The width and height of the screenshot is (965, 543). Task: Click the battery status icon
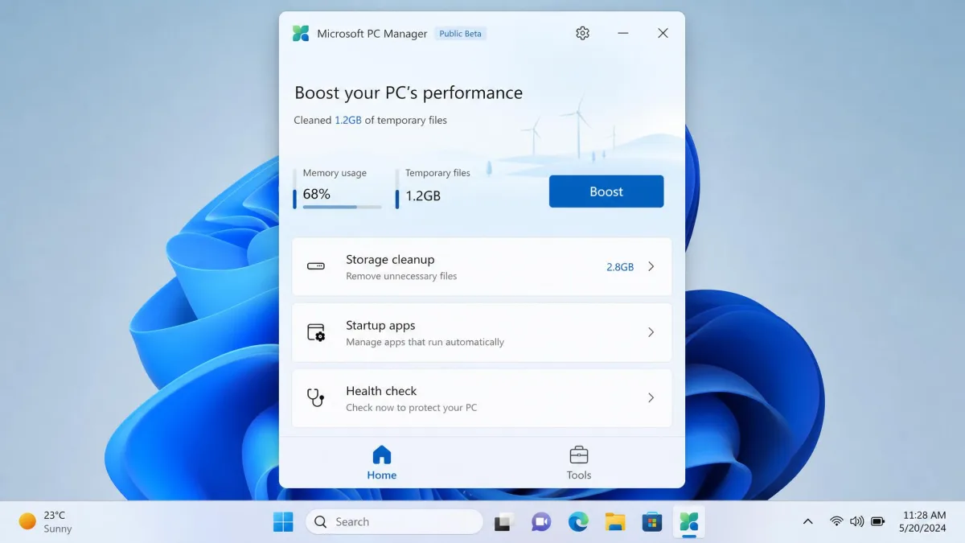(x=878, y=521)
